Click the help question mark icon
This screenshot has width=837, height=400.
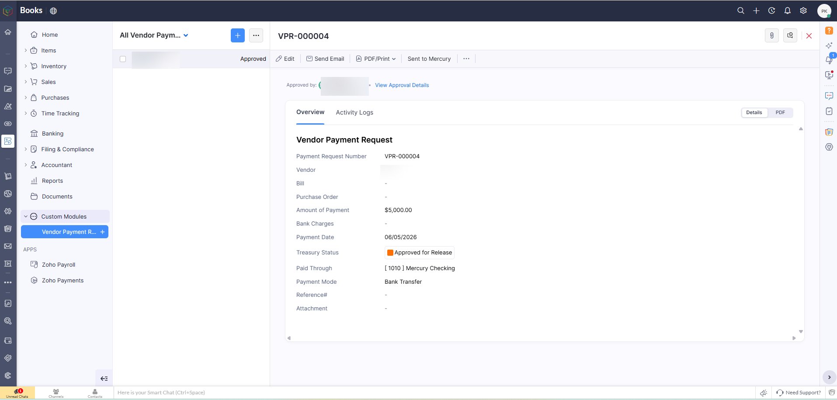click(829, 31)
